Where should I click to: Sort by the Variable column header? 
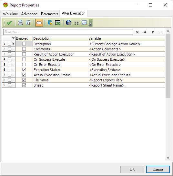tap(127, 38)
